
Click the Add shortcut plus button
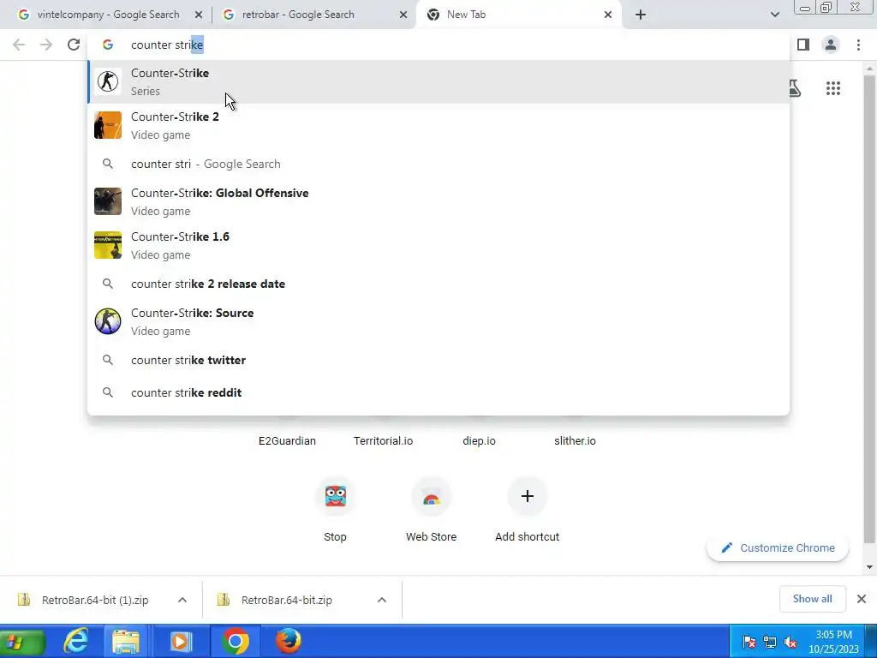tap(527, 496)
